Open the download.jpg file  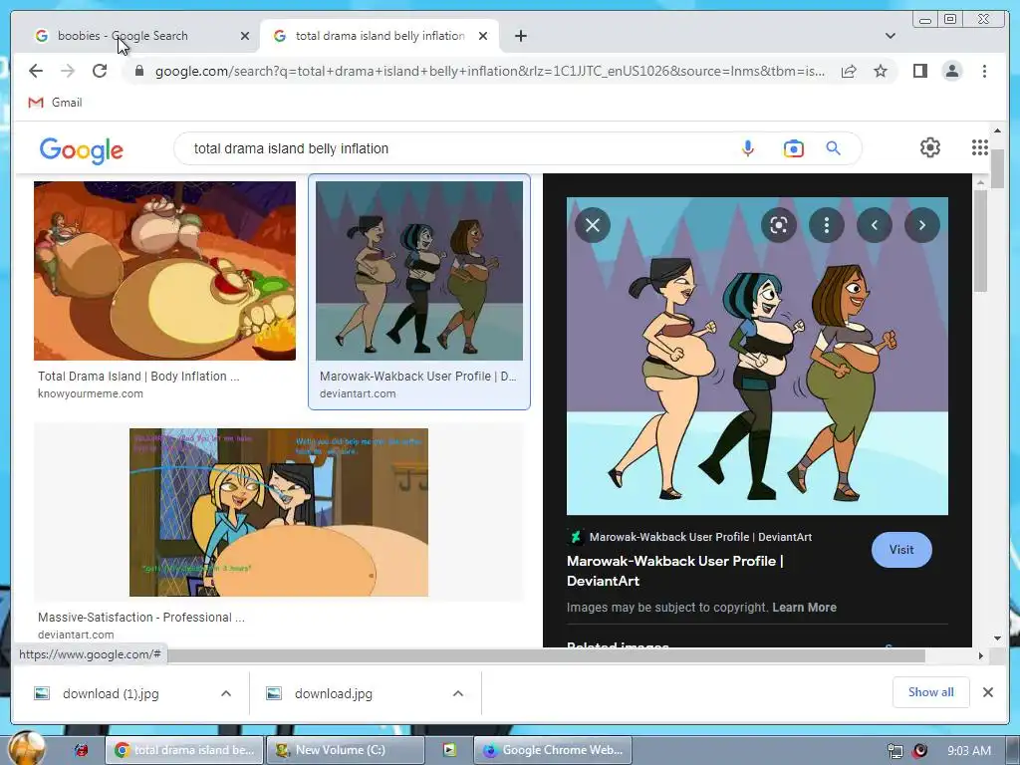pyautogui.click(x=333, y=693)
